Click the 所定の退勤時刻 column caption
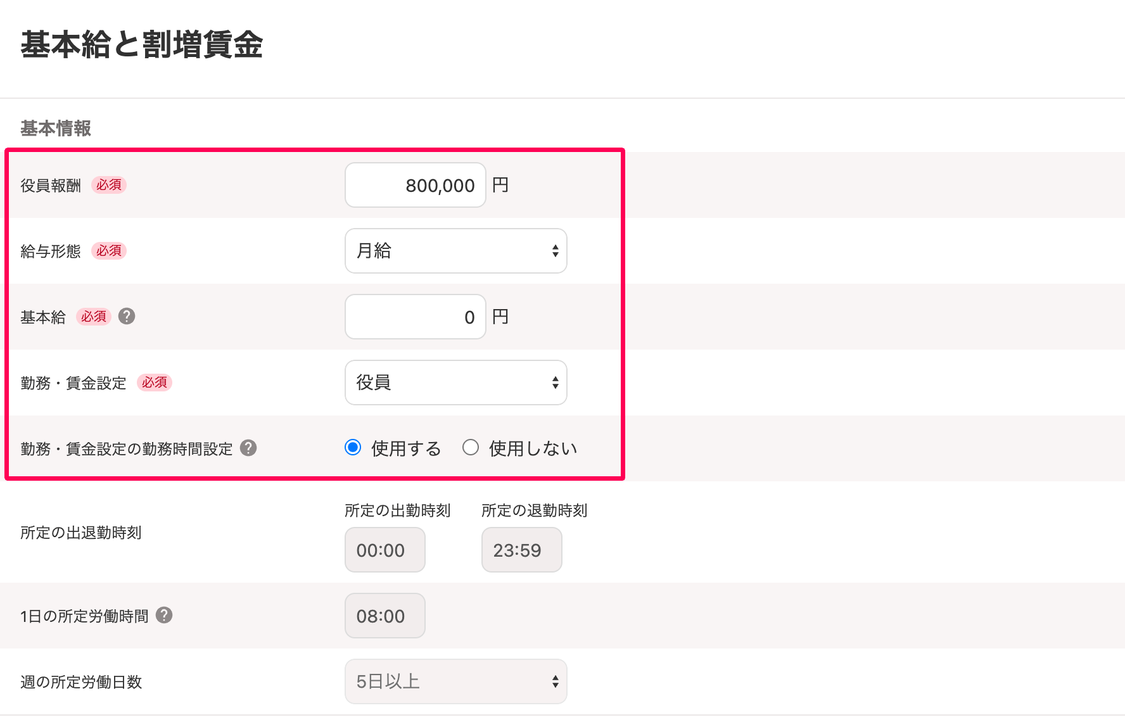The height and width of the screenshot is (722, 1125). [535, 510]
